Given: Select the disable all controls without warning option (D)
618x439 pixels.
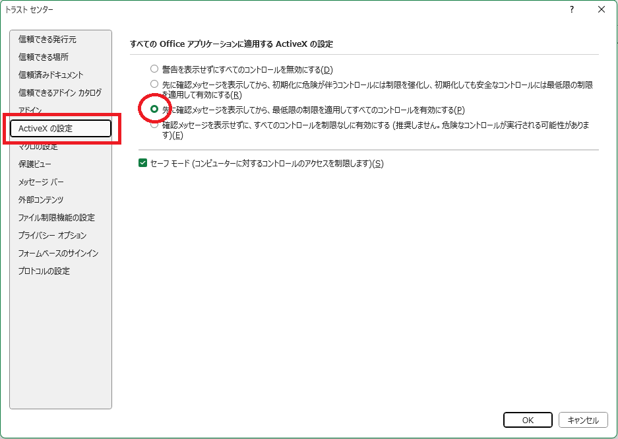Looking at the screenshot, I should point(154,69).
